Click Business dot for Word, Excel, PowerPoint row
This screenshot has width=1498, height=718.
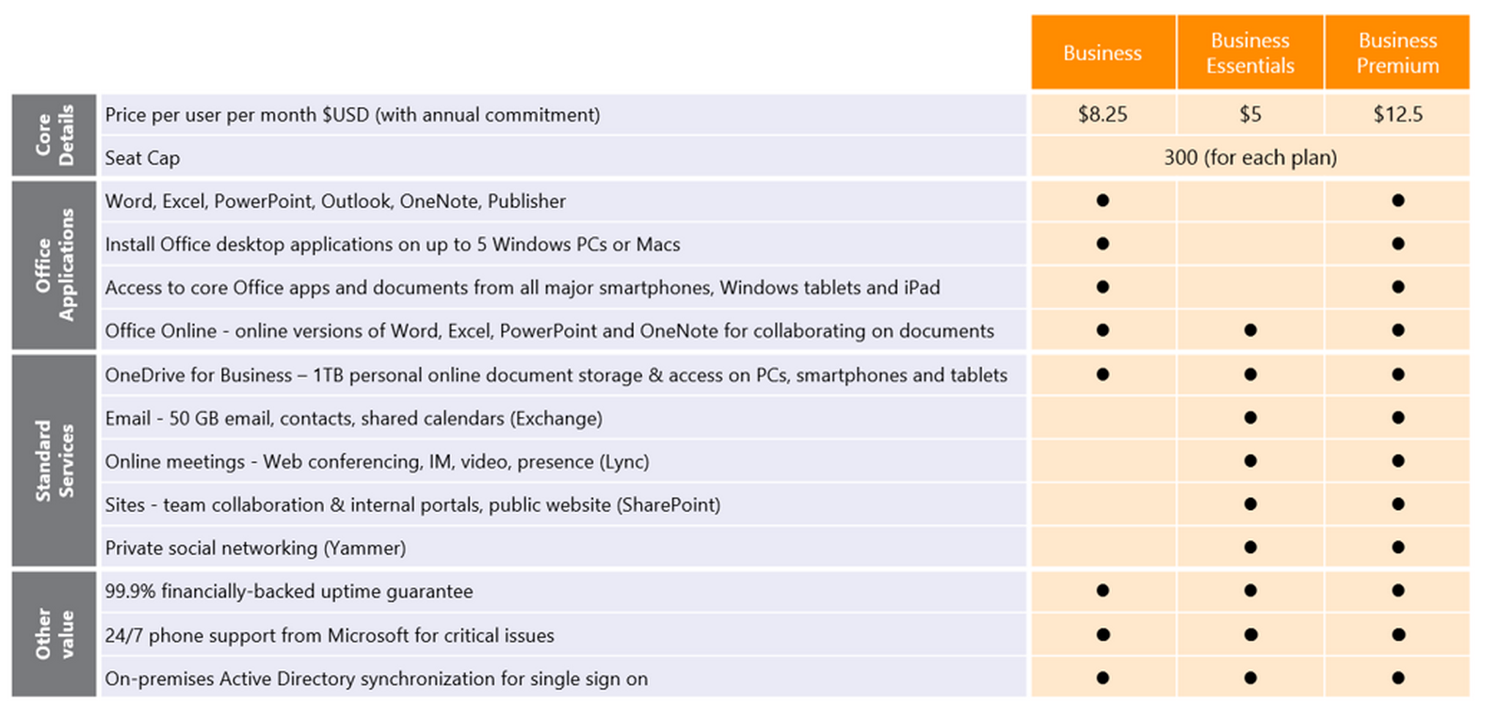[1103, 200]
